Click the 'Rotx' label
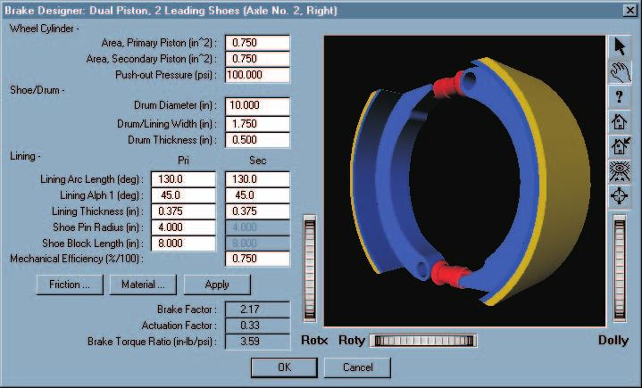The height and width of the screenshot is (388, 642). 314,341
